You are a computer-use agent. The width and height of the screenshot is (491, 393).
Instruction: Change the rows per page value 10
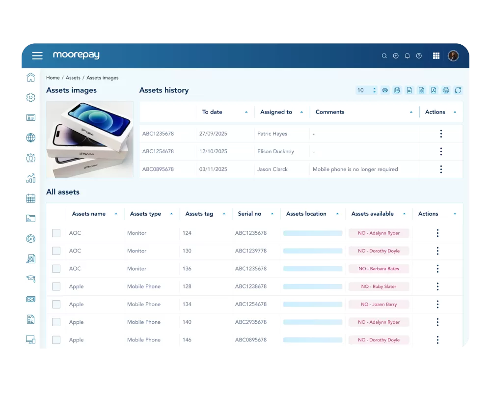point(366,90)
